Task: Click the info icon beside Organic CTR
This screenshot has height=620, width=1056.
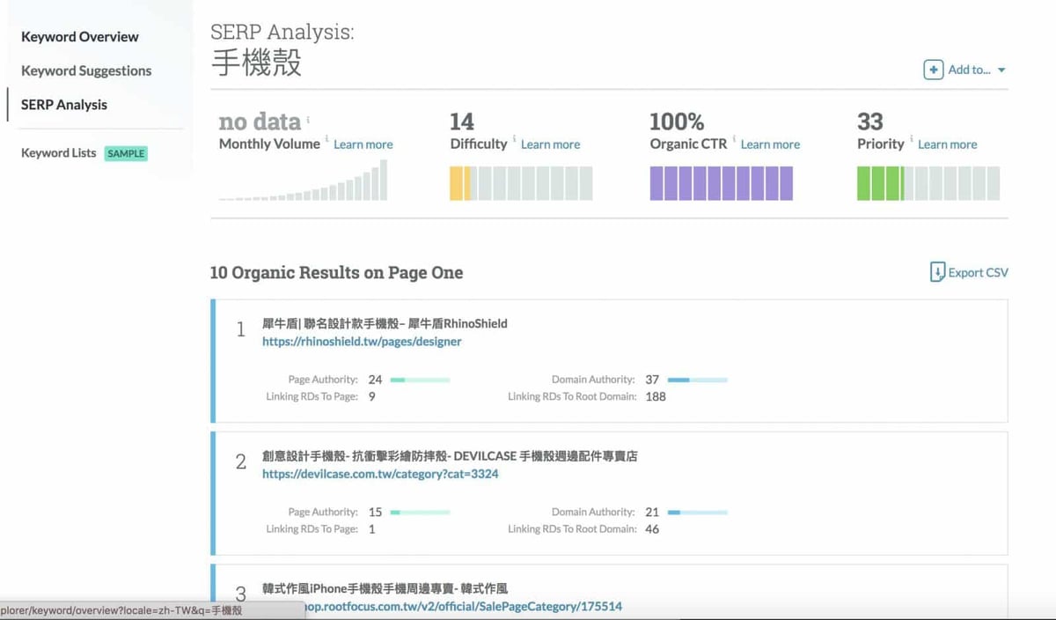Action: (733, 141)
